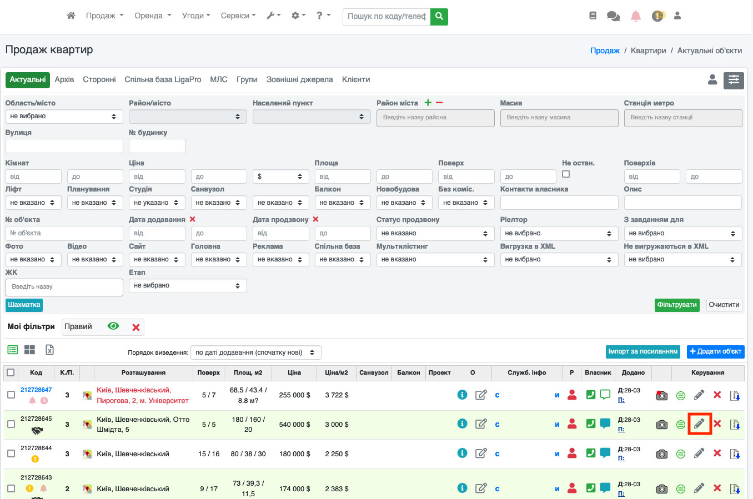Edit listing 212728645 with the pencil icon
The height and width of the screenshot is (499, 753).
tap(699, 425)
